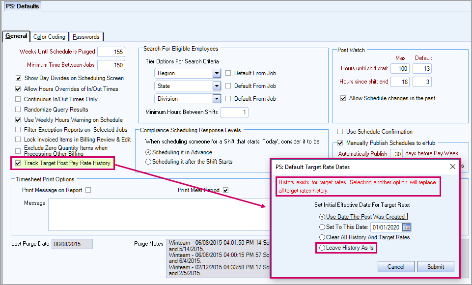Expand the Division tier dropdown
The width and height of the screenshot is (472, 285).
click(217, 99)
